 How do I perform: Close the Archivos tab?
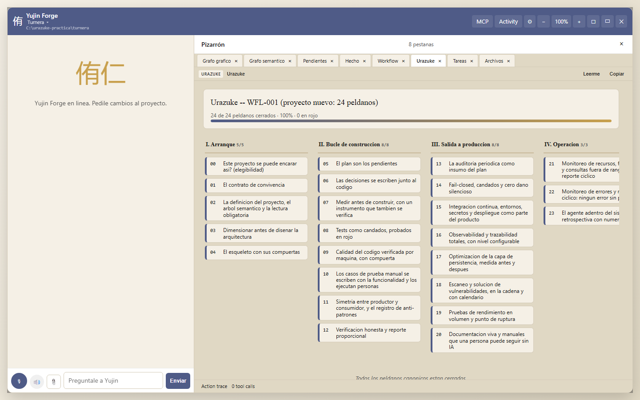pyautogui.click(x=508, y=61)
